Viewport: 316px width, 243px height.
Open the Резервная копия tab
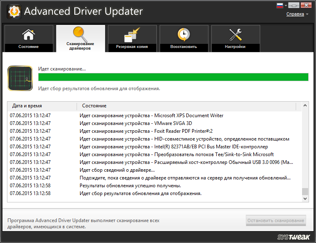132,39
